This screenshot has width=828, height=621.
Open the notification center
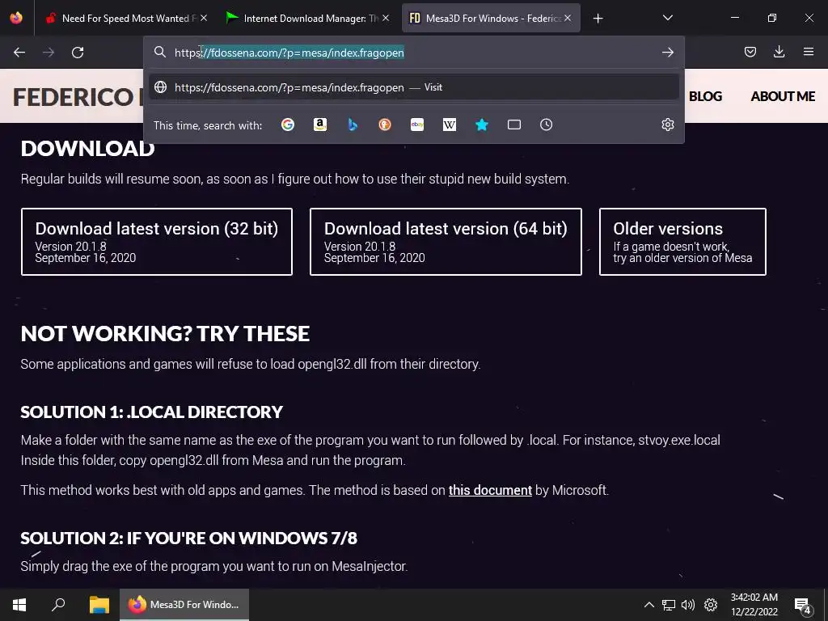(802, 605)
